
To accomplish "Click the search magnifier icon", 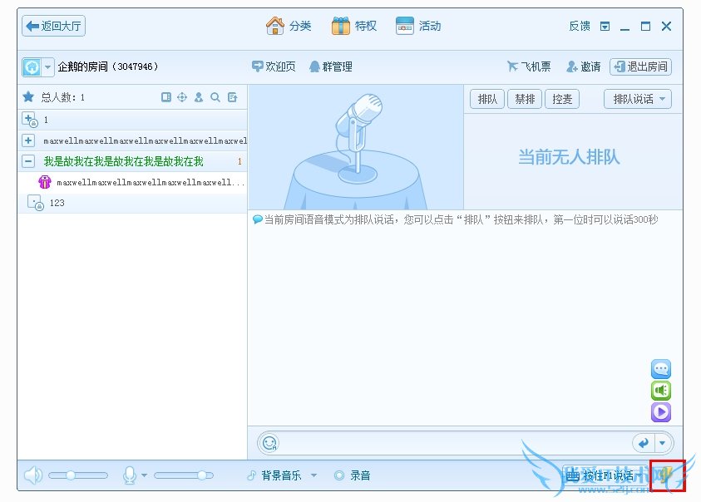I will pyautogui.click(x=215, y=97).
